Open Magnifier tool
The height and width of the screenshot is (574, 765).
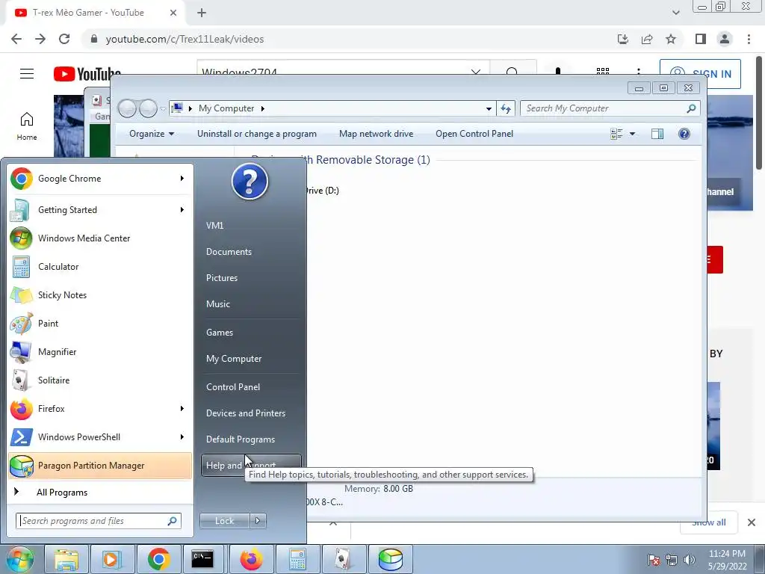coord(100,351)
